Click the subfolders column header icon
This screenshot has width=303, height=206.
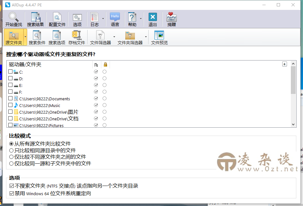coord(96,65)
